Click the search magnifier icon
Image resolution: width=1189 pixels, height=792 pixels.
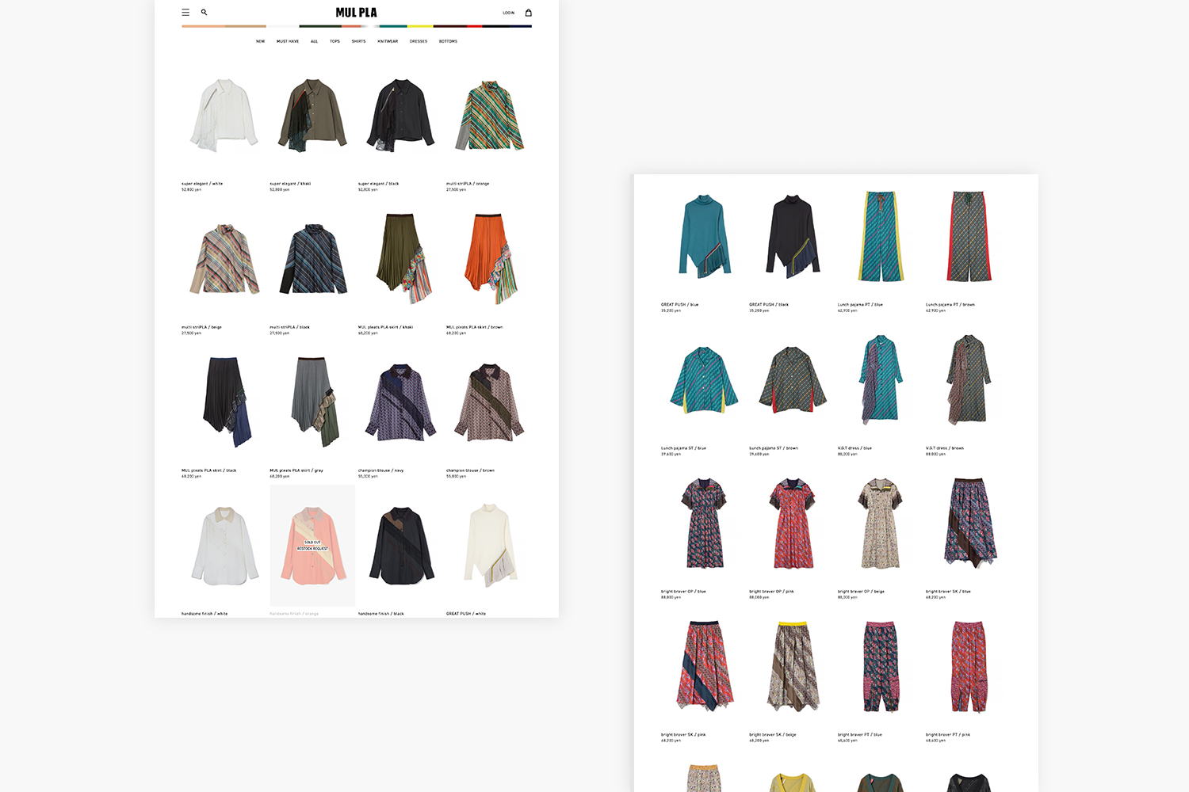(204, 13)
